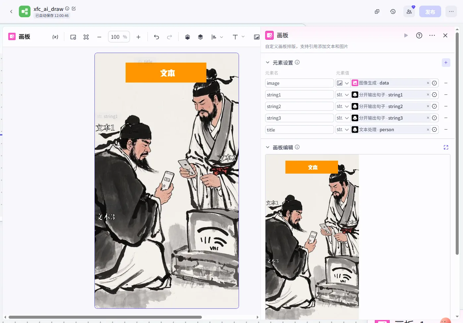Screen dimensions: 463x323
Task: Open the header more options menu
Action: coord(451,12)
